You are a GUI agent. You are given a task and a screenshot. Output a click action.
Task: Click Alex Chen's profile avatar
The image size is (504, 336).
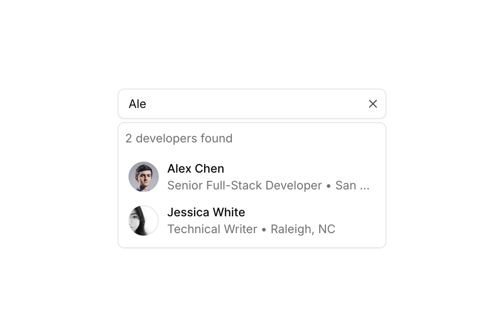point(144,177)
